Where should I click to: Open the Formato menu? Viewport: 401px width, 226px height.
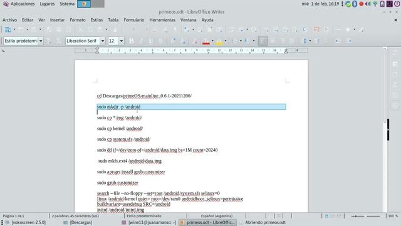(78, 19)
